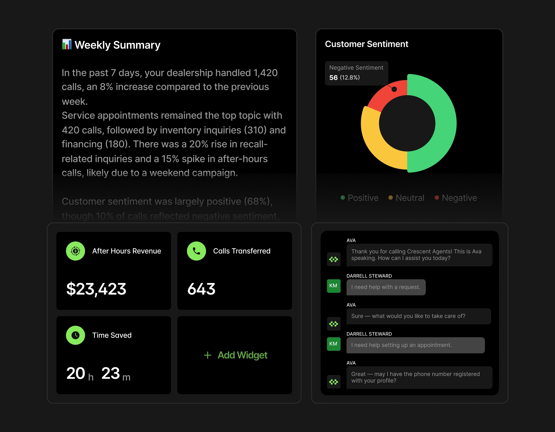Open the Customer Sentiment panel header
Screen dimensions: 555x432
pos(367,44)
